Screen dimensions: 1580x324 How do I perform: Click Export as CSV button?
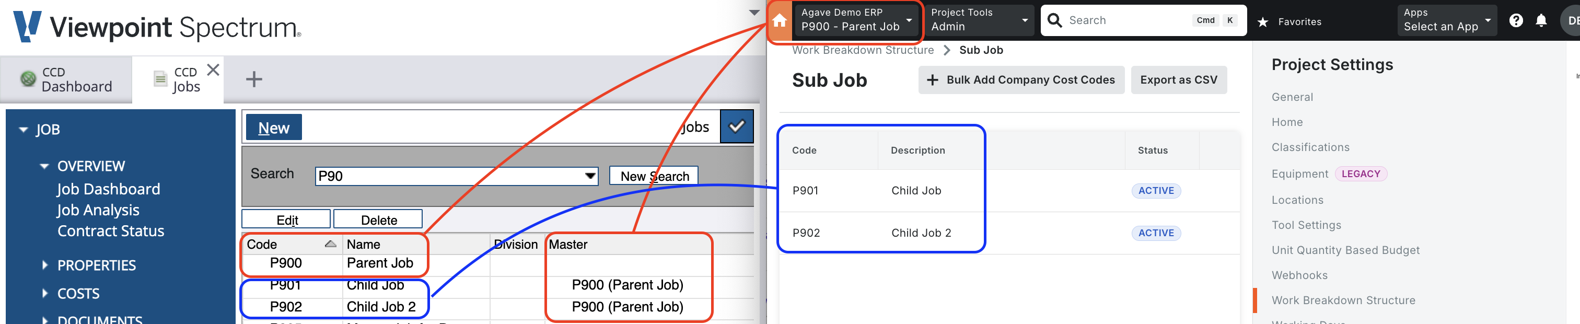1178,80
